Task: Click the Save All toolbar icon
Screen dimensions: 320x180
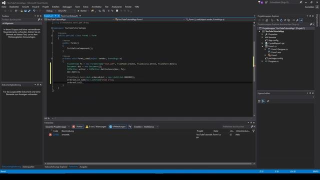Action: pos(29,11)
